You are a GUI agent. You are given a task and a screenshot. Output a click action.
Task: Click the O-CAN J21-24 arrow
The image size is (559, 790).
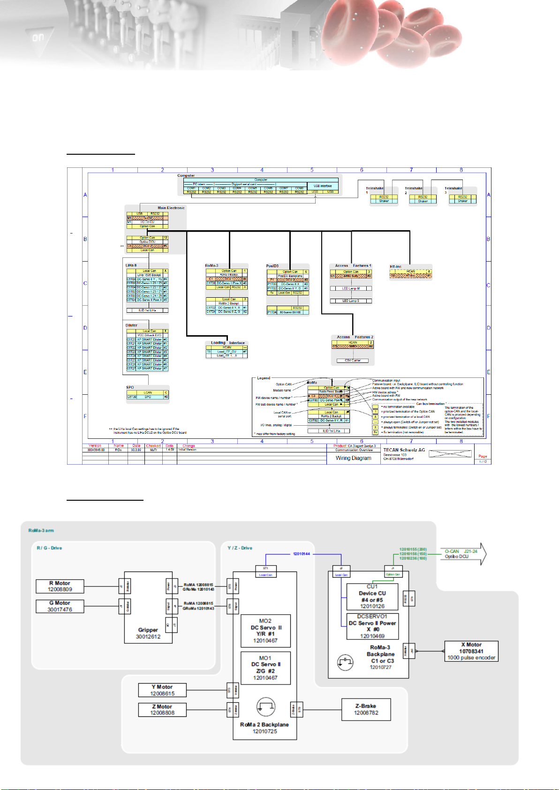(463, 554)
